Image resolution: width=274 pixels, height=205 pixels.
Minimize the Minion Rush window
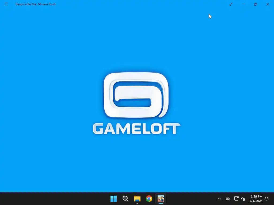coord(243,4)
